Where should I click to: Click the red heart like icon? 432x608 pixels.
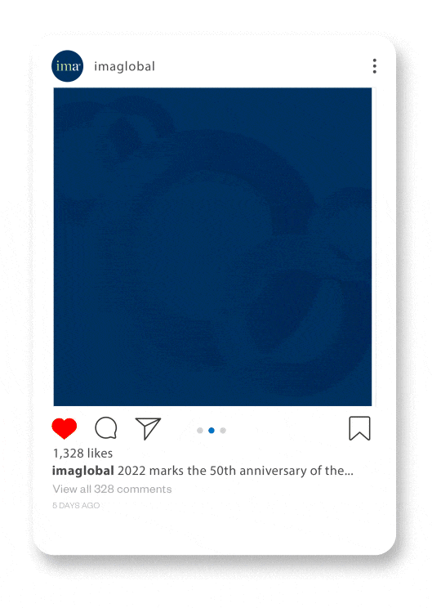65,428
